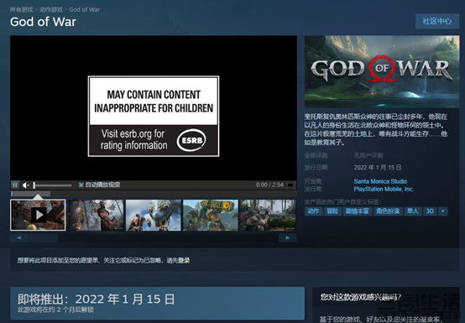The image size is (465, 323).
Task: Add a tag with the plus button
Action: click(x=443, y=211)
